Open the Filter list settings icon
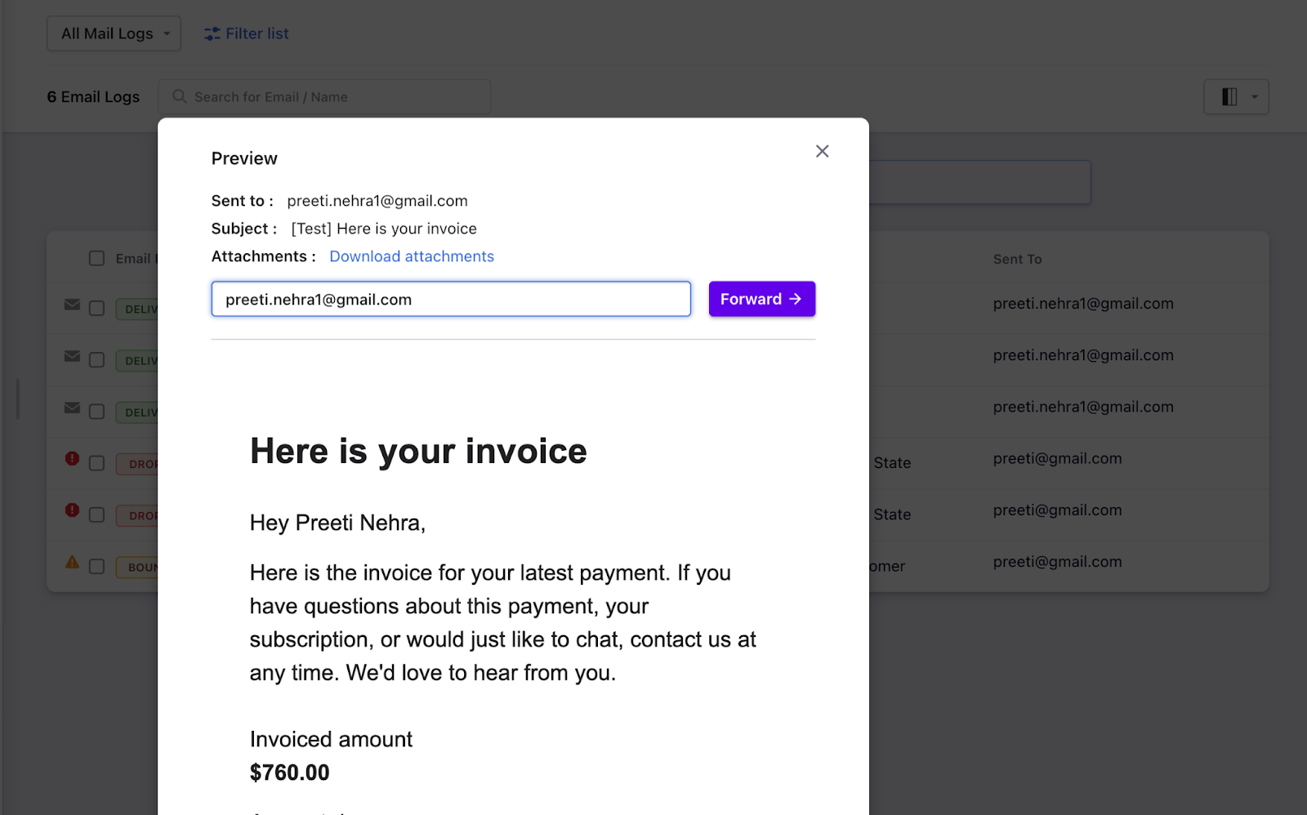The image size is (1307, 815). (x=212, y=33)
